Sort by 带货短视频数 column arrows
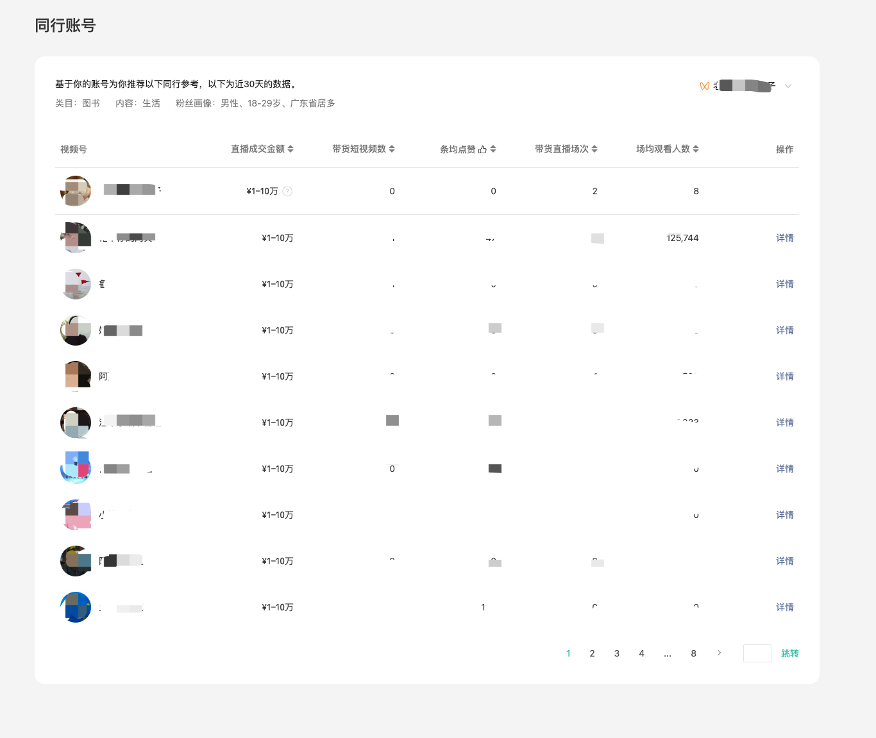This screenshot has width=876, height=738. pos(392,149)
